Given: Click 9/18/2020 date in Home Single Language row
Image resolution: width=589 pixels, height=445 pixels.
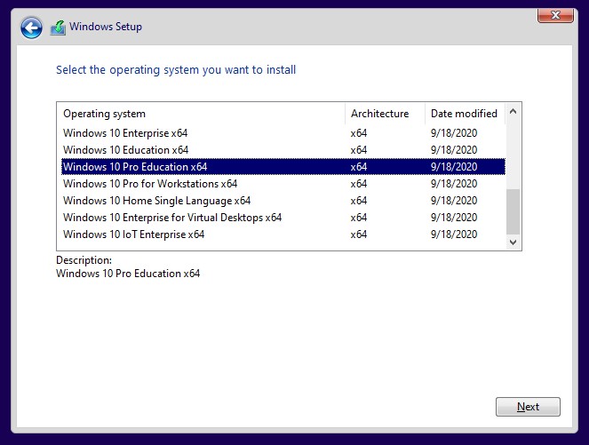Looking at the screenshot, I should (x=454, y=201).
